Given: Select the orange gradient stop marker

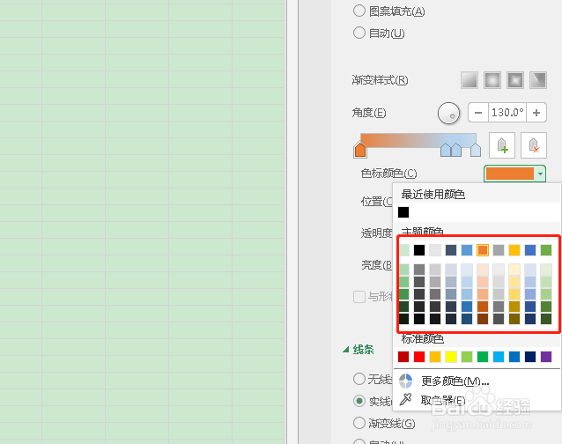Looking at the screenshot, I should 360,150.
